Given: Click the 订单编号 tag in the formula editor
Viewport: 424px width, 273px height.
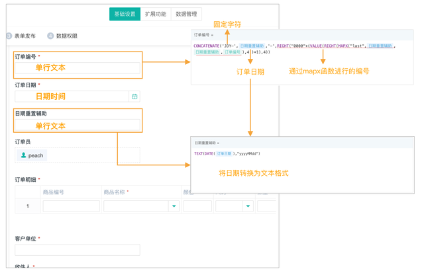Looking at the screenshot, I should point(233,52).
